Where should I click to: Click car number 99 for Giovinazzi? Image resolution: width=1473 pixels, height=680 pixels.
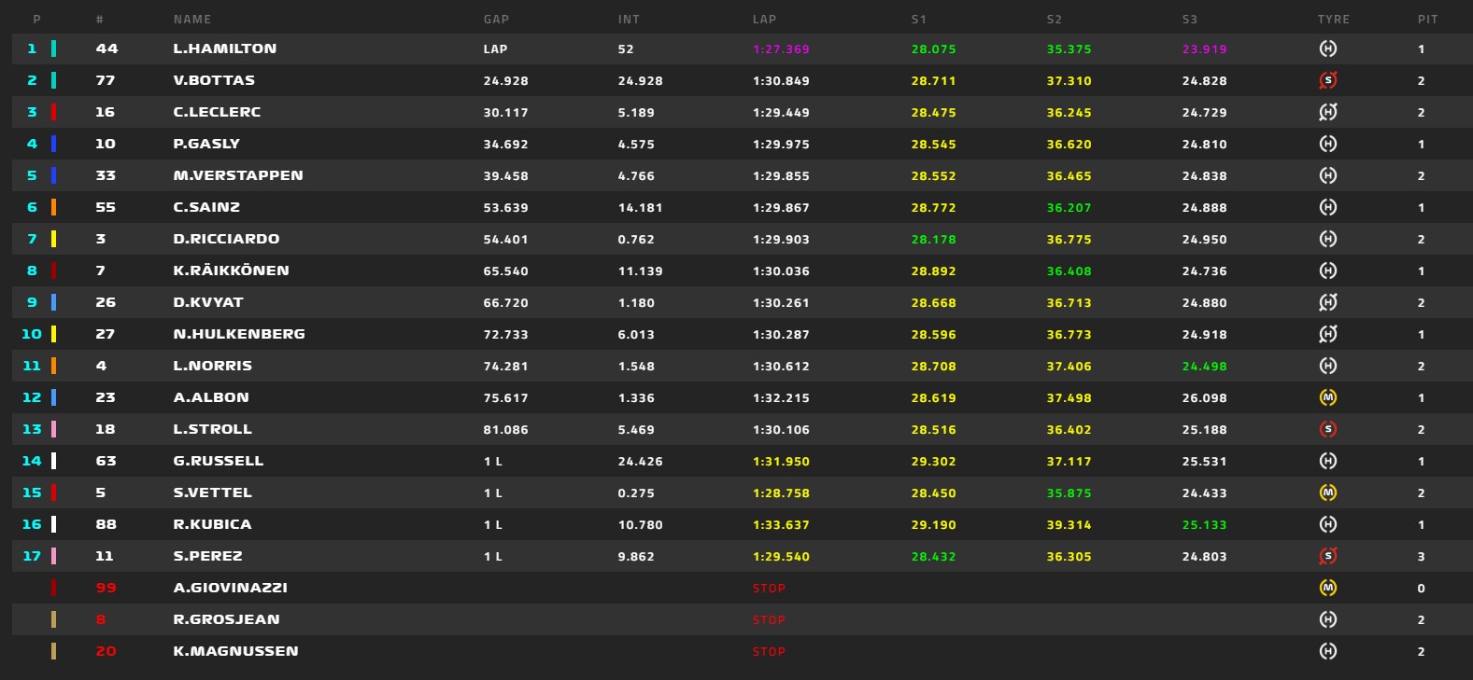coord(106,588)
